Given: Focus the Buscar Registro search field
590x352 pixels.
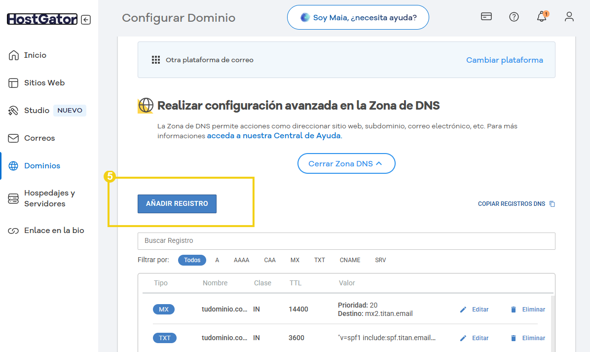Looking at the screenshot, I should (x=346, y=241).
